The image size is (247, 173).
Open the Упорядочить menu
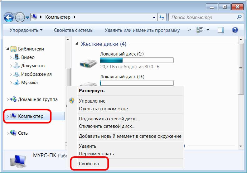click(x=26, y=30)
